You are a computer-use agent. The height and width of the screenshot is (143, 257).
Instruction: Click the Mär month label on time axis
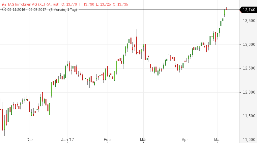[x=143, y=140]
